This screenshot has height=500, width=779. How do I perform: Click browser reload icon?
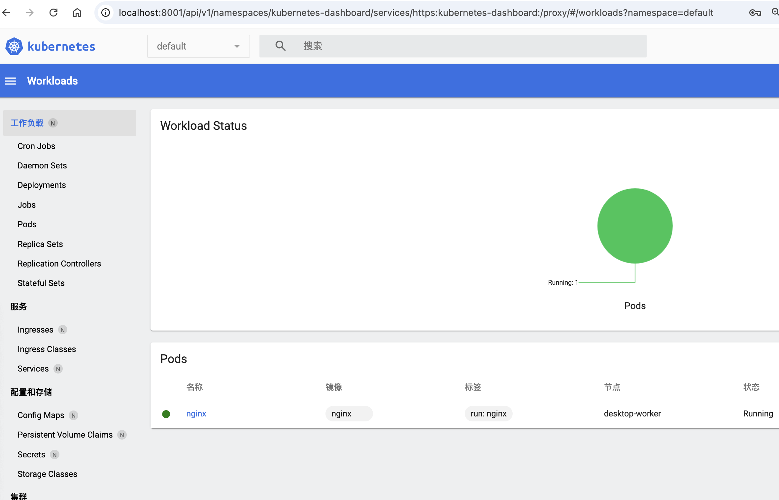[x=53, y=13]
